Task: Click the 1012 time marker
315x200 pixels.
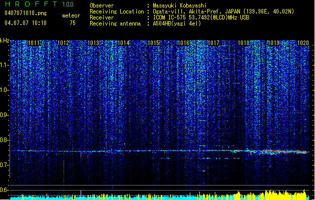Action: (x=63, y=43)
